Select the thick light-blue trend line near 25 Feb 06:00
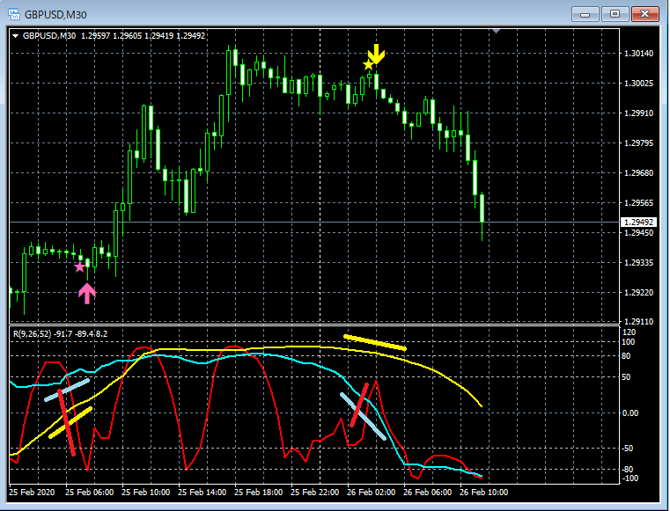 tap(67, 391)
